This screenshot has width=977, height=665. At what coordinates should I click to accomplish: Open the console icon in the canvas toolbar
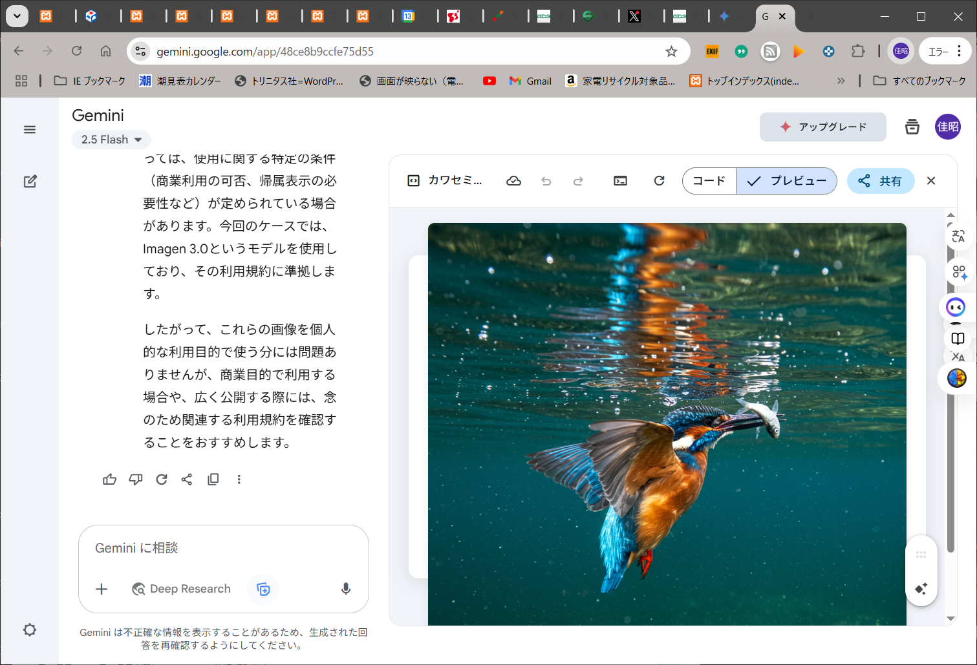coord(620,181)
